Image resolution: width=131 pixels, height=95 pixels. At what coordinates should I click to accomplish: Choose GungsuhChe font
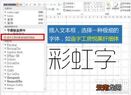pyautogui.click(x=24, y=81)
